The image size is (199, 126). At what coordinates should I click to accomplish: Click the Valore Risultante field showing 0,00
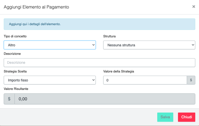click(x=105, y=99)
